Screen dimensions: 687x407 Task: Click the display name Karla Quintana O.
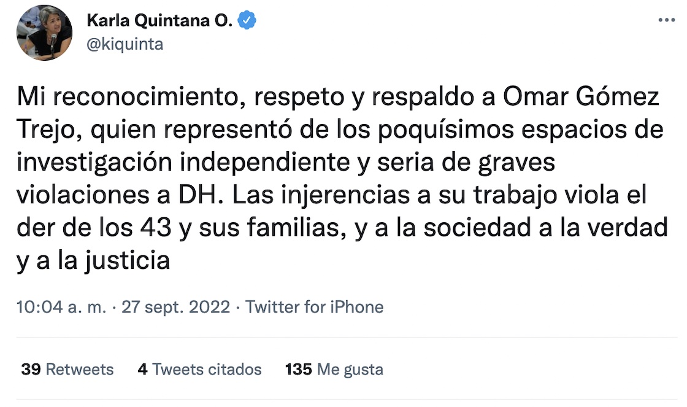(x=159, y=21)
